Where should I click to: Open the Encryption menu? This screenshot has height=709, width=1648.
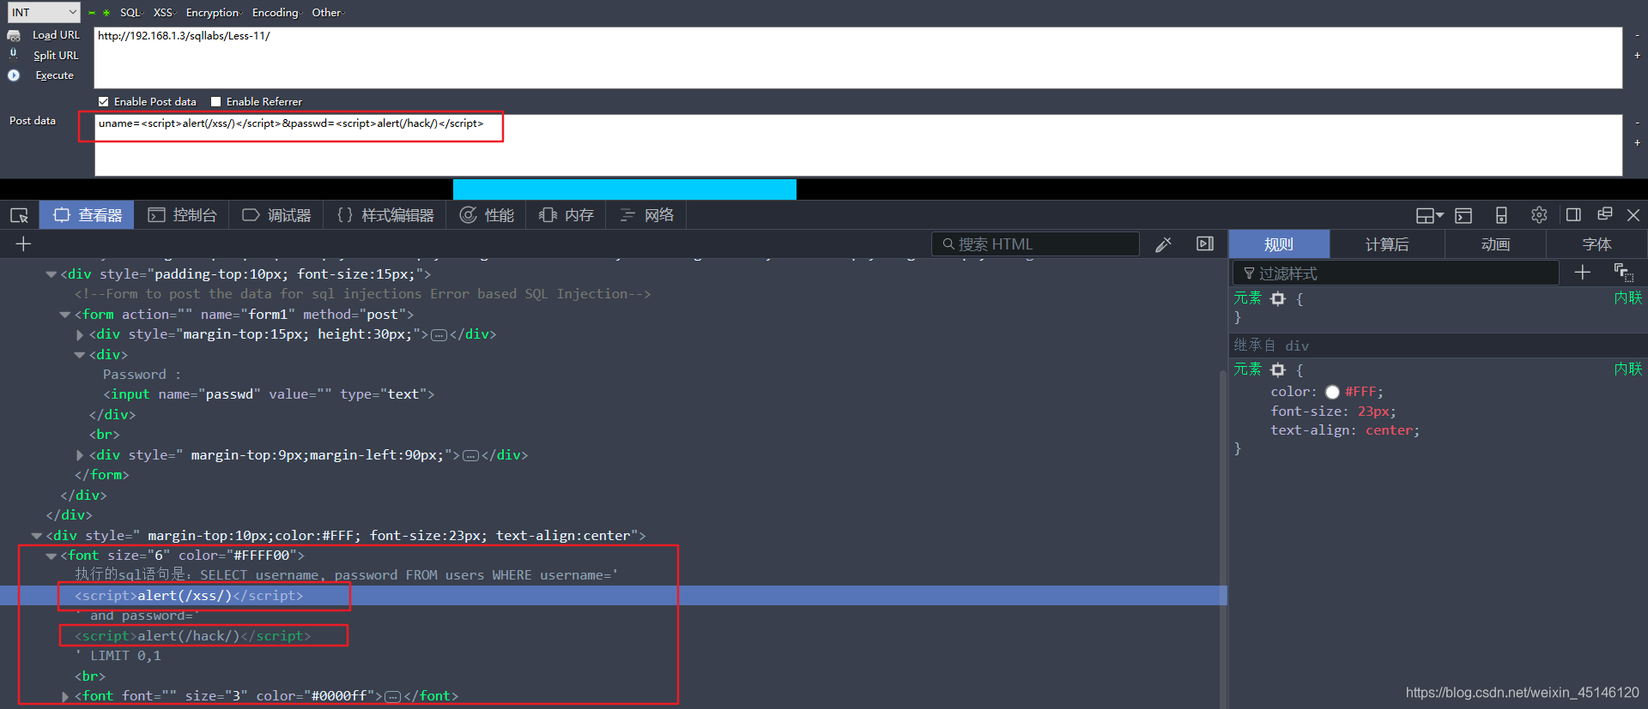(214, 13)
